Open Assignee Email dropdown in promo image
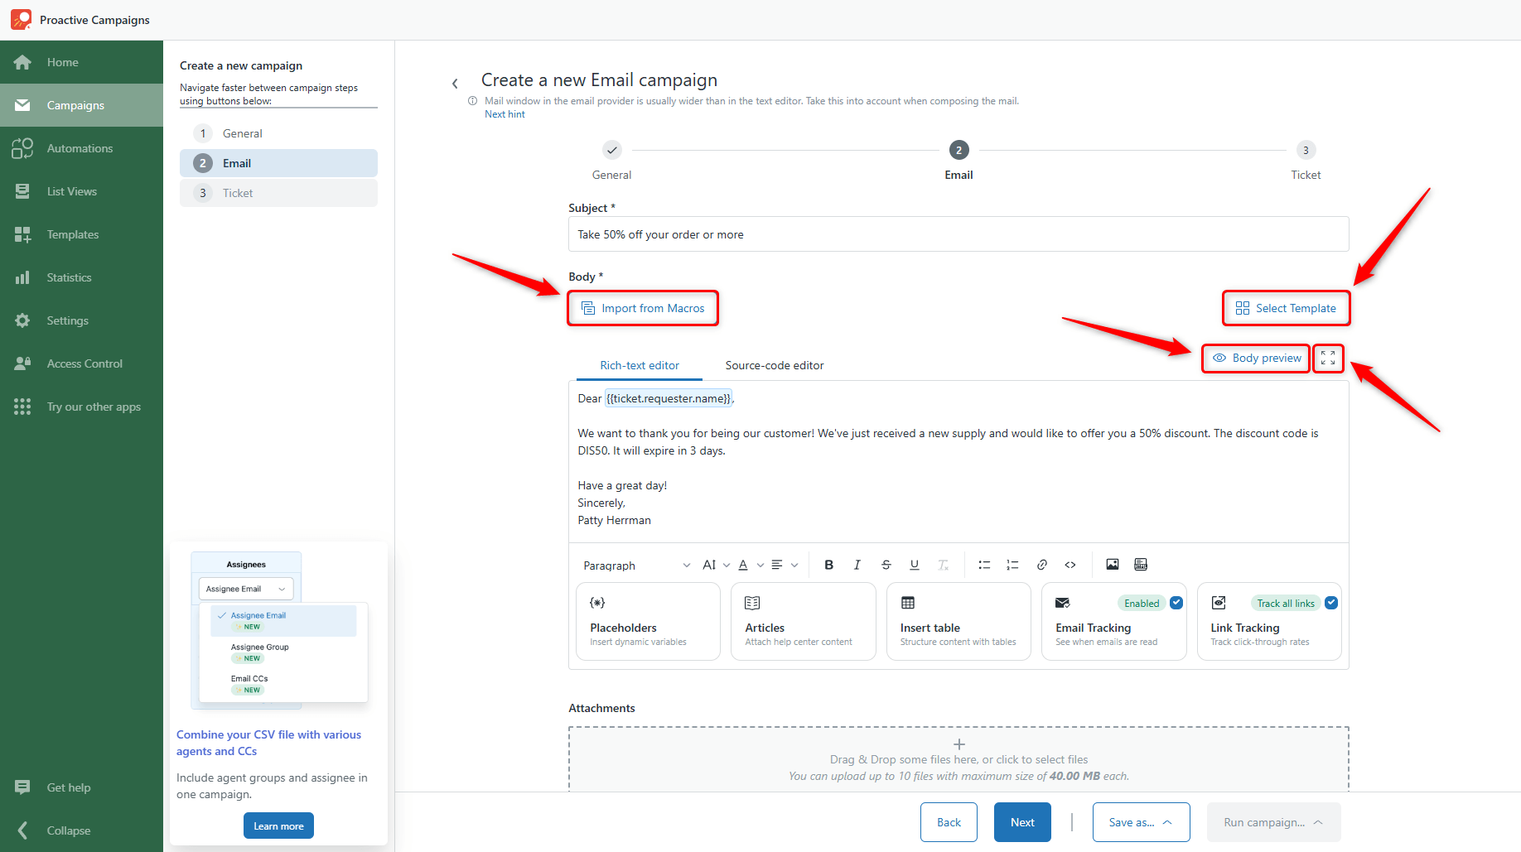The height and width of the screenshot is (852, 1521). [x=246, y=589]
